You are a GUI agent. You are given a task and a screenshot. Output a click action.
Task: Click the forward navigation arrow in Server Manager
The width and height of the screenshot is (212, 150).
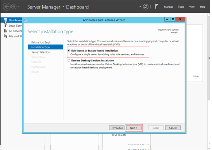tap(14, 7)
